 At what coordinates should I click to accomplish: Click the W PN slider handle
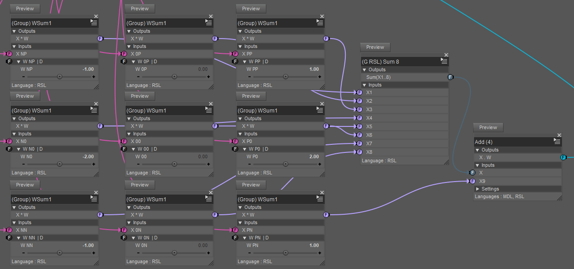click(x=286, y=253)
